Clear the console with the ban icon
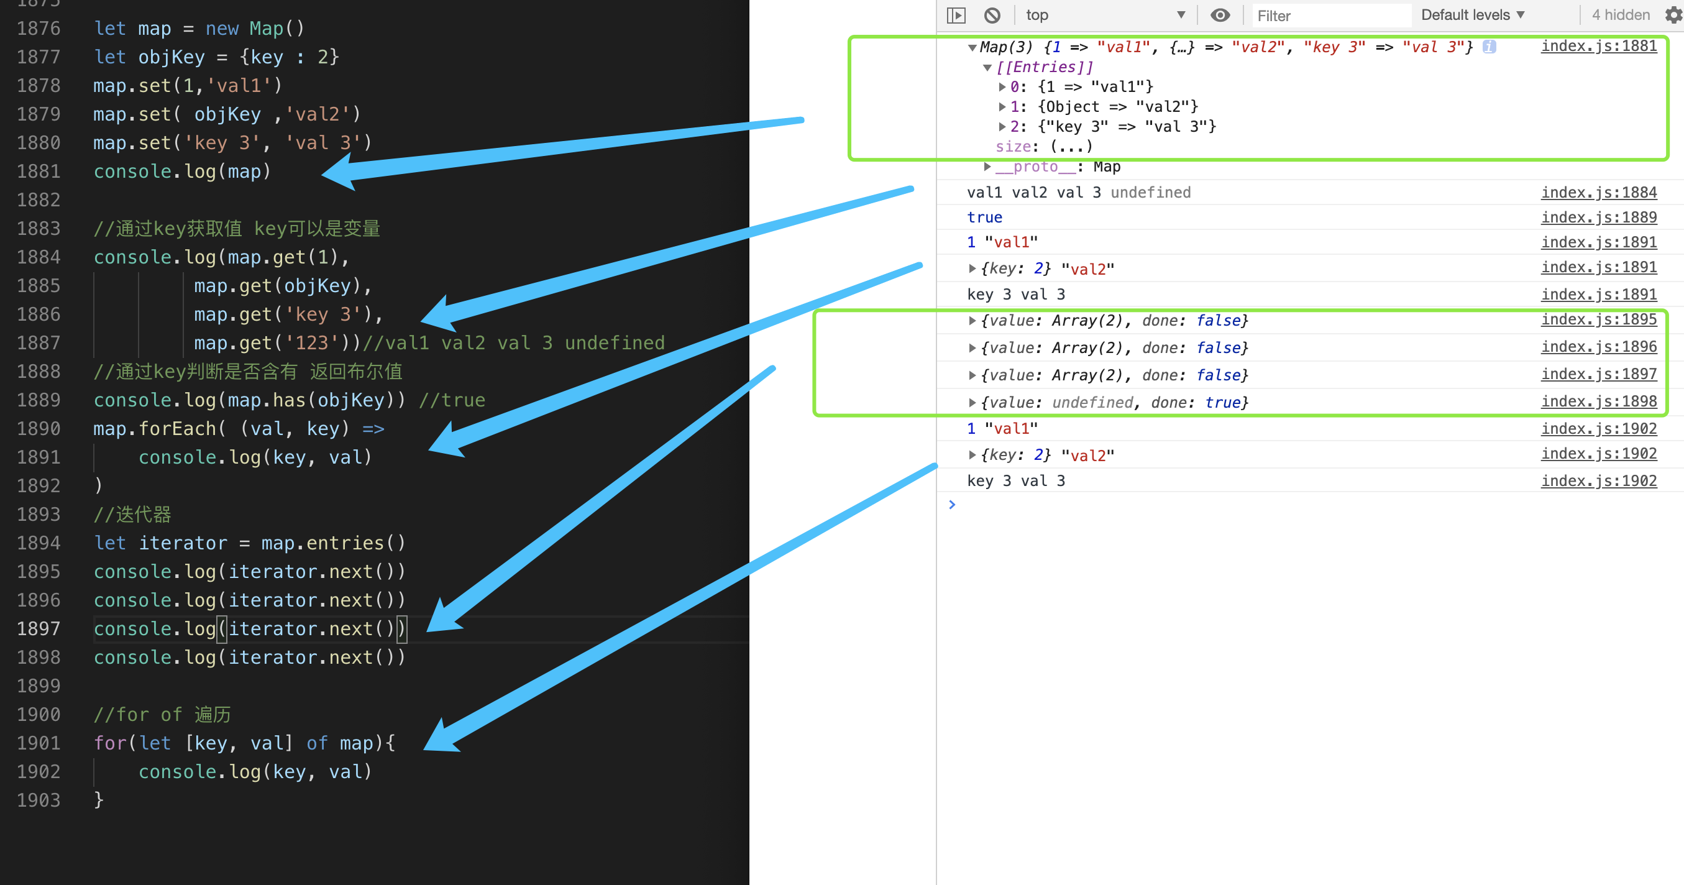 point(992,15)
